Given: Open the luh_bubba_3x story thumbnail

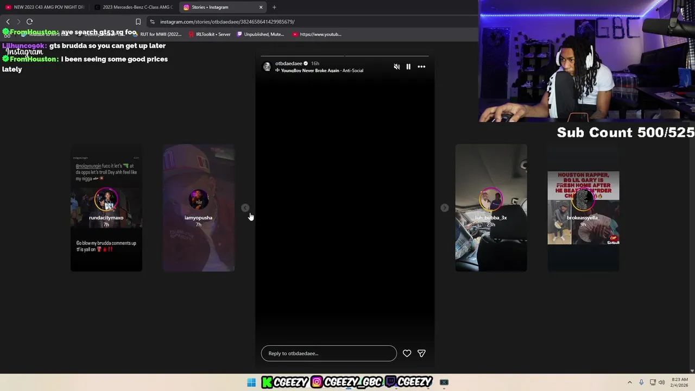Looking at the screenshot, I should pyautogui.click(x=491, y=208).
